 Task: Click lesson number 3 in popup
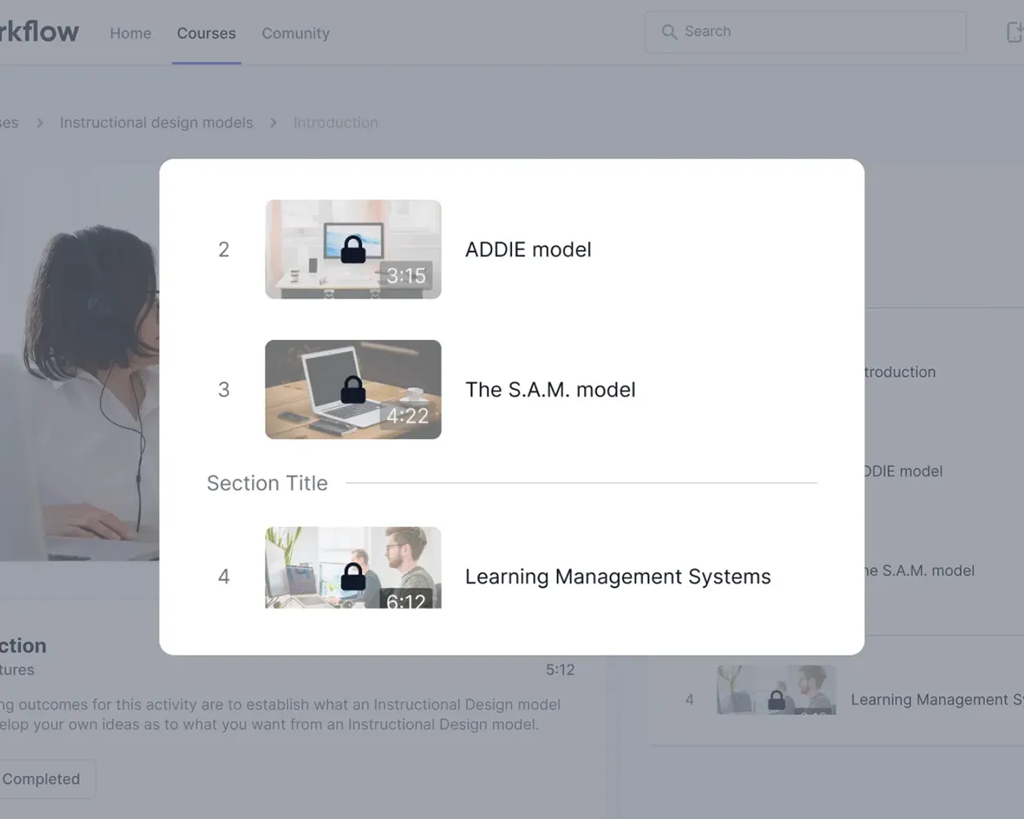pos(223,390)
